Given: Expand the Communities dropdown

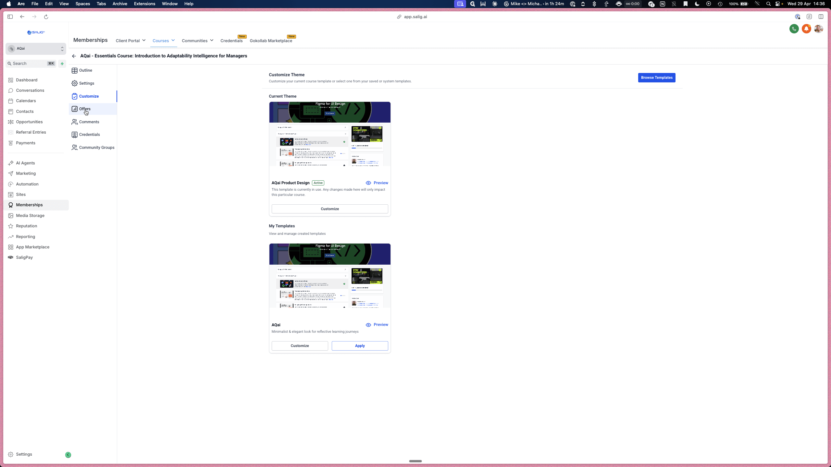Looking at the screenshot, I should coord(197,41).
